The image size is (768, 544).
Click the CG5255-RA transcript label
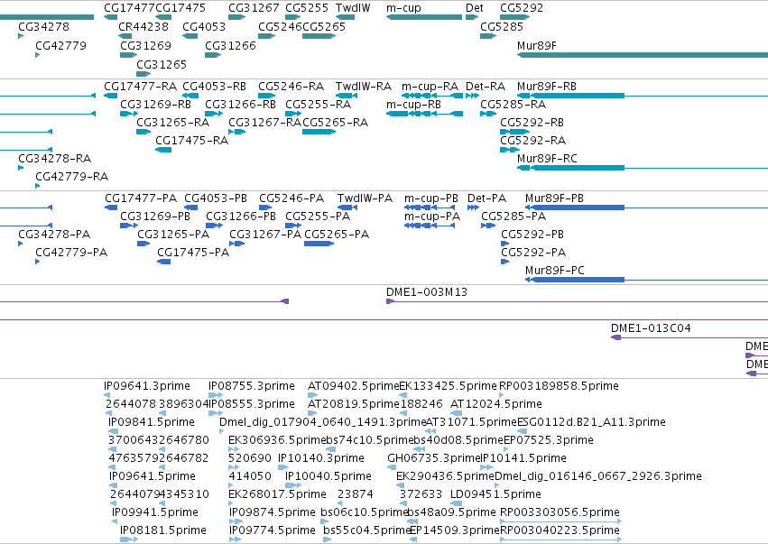318,105
